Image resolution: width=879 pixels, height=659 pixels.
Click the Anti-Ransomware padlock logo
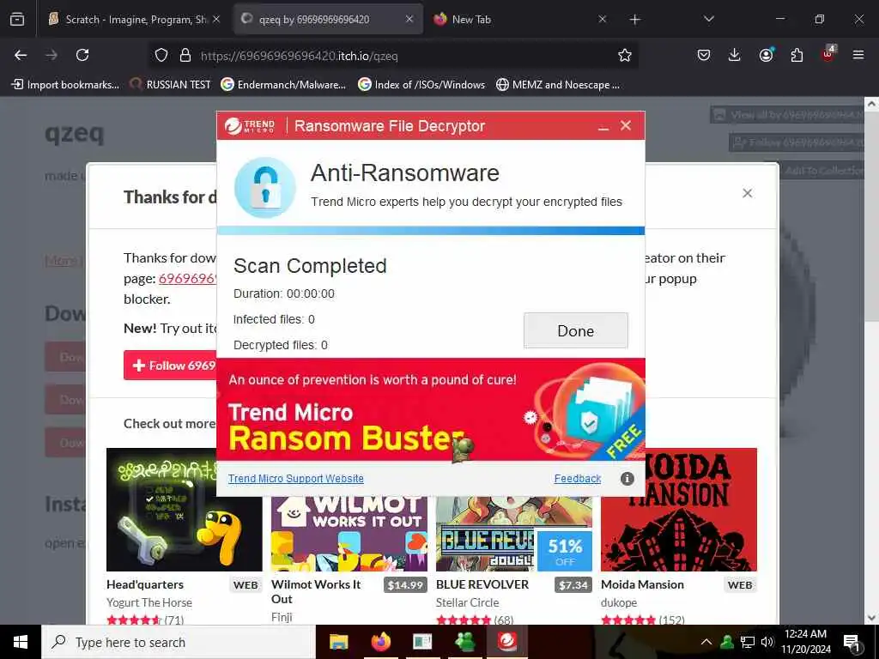264,187
